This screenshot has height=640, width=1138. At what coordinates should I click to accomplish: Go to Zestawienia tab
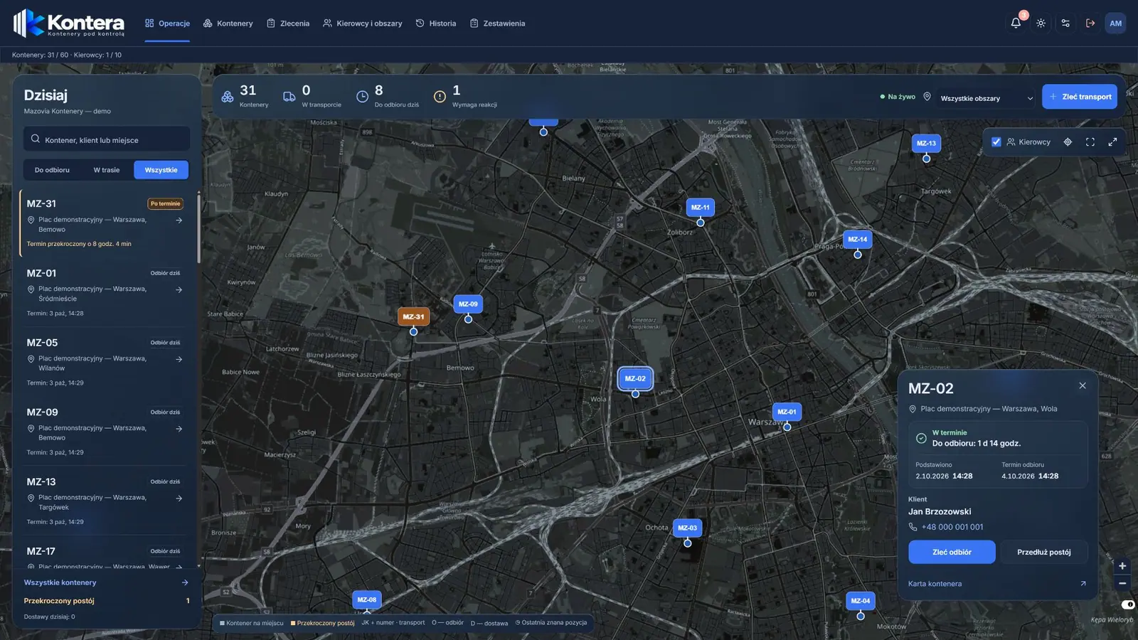[x=497, y=23]
